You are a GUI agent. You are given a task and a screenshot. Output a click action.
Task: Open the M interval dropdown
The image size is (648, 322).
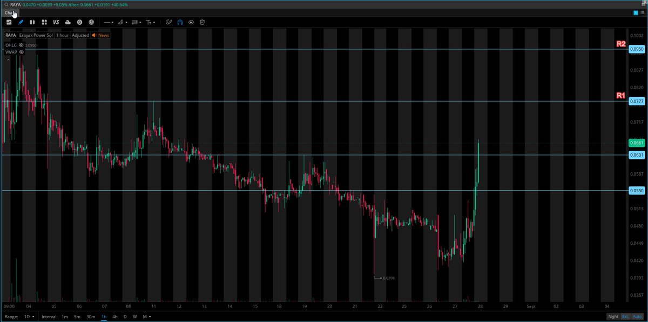point(147,317)
